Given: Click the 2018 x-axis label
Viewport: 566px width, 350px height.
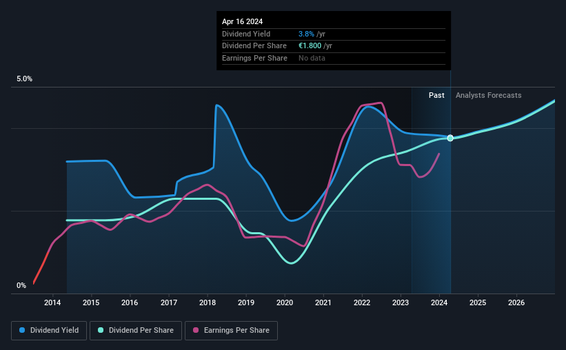Looking at the screenshot, I should tap(208, 302).
